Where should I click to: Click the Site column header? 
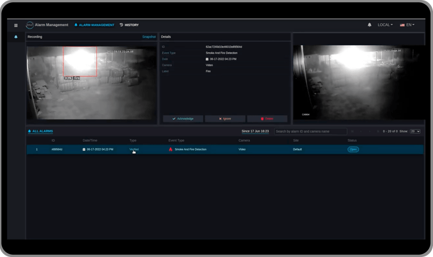pyautogui.click(x=296, y=141)
